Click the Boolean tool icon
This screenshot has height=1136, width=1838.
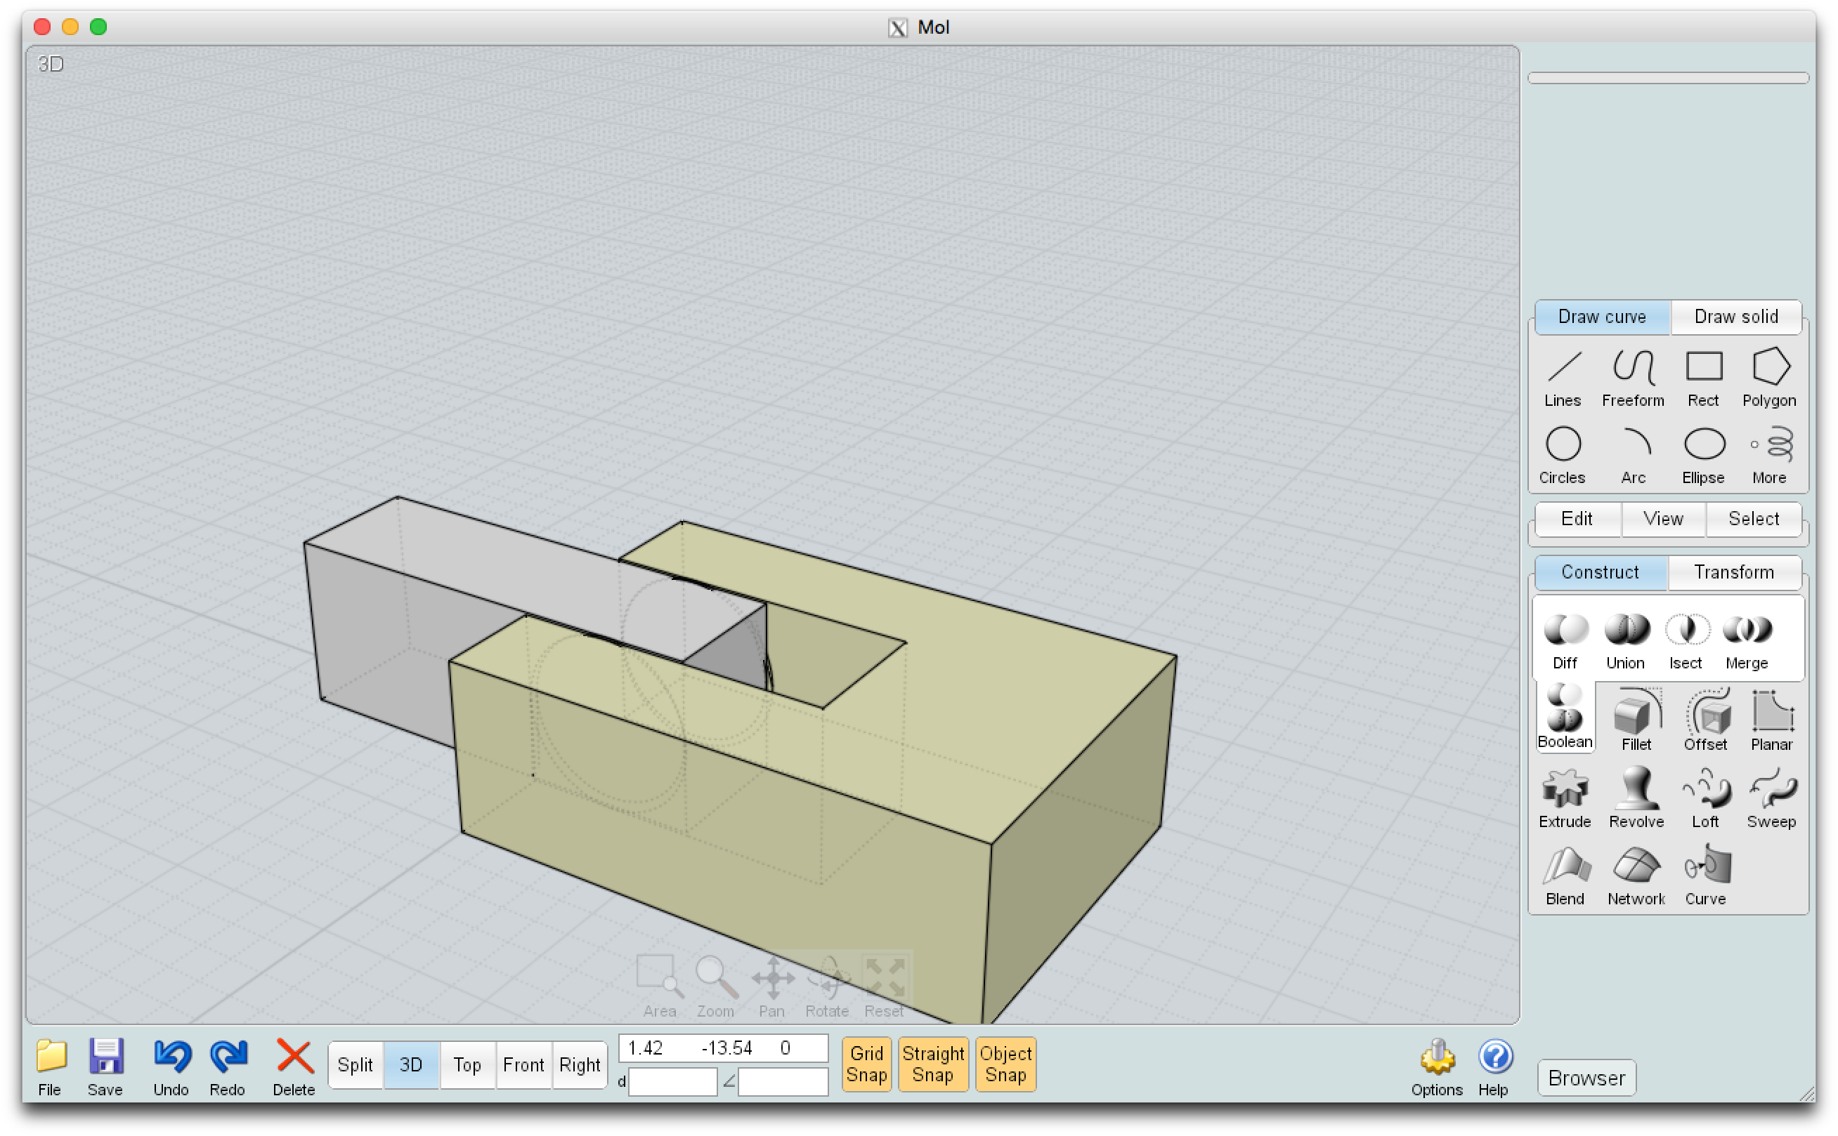point(1565,718)
